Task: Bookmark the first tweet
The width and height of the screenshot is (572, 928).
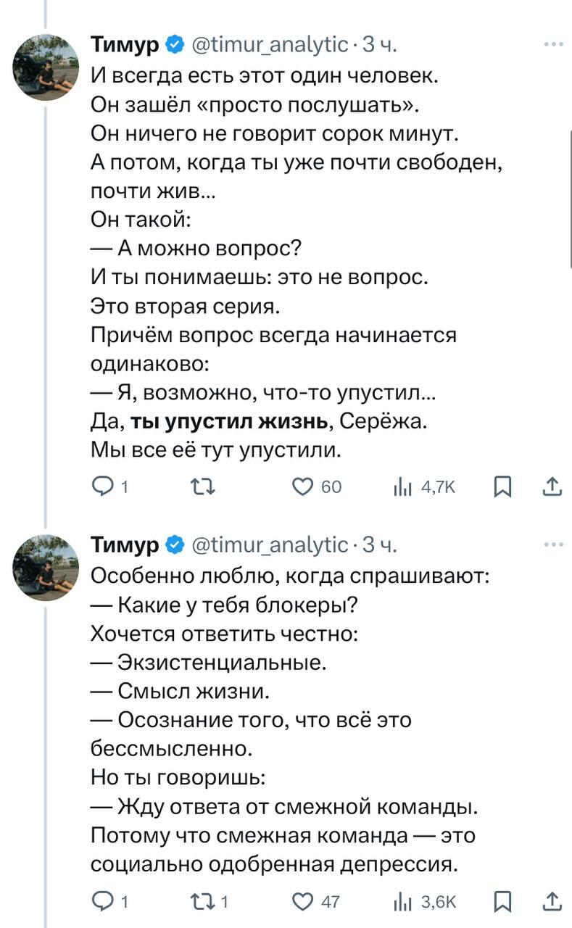Action: tap(502, 486)
